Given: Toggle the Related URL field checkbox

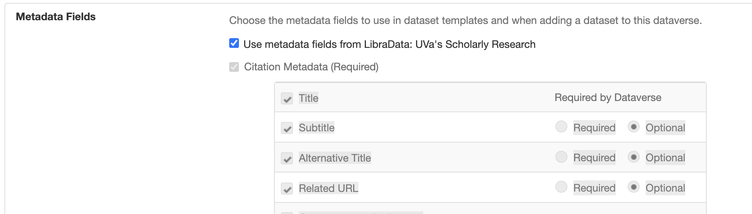Looking at the screenshot, I should pyautogui.click(x=287, y=189).
